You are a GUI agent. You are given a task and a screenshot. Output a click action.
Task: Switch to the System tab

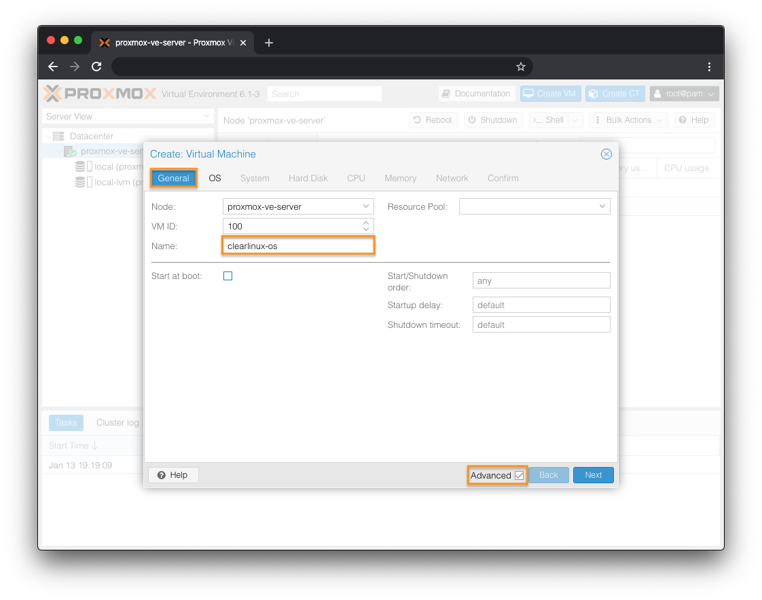click(x=255, y=179)
